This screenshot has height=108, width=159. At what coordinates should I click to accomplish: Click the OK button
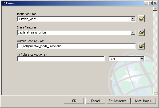pos(74,101)
